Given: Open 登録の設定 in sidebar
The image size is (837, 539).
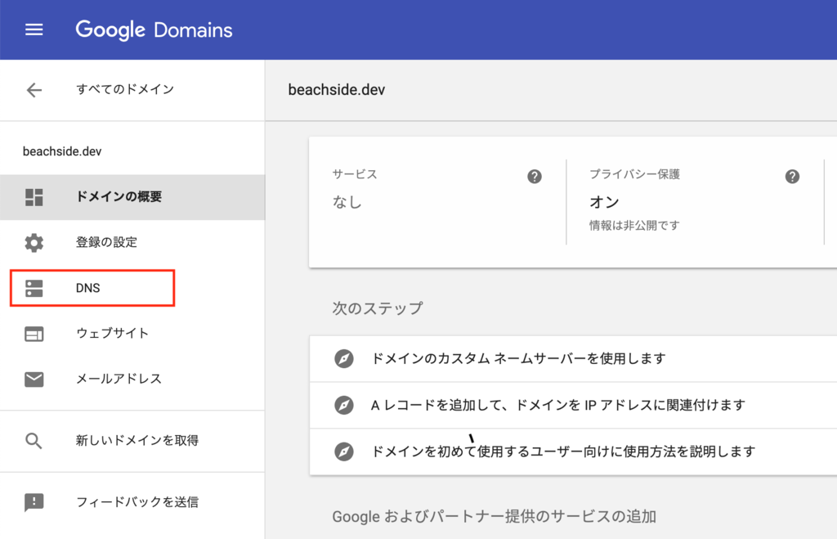Looking at the screenshot, I should pyautogui.click(x=132, y=243).
